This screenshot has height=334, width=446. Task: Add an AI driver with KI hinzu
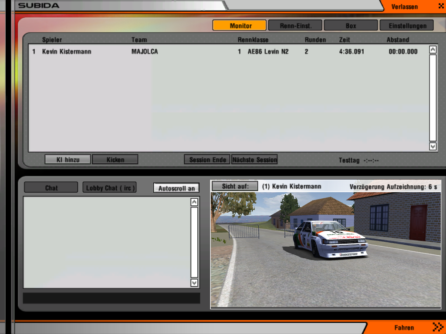coord(68,160)
